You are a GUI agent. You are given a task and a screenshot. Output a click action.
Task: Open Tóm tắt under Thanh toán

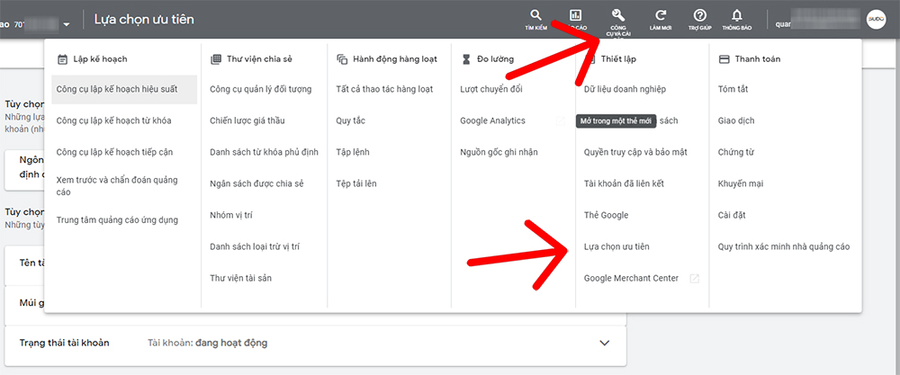tap(733, 89)
